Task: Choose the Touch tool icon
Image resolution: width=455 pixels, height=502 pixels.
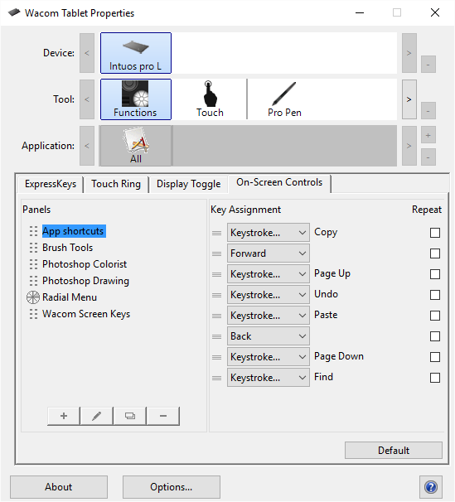Action: point(210,99)
